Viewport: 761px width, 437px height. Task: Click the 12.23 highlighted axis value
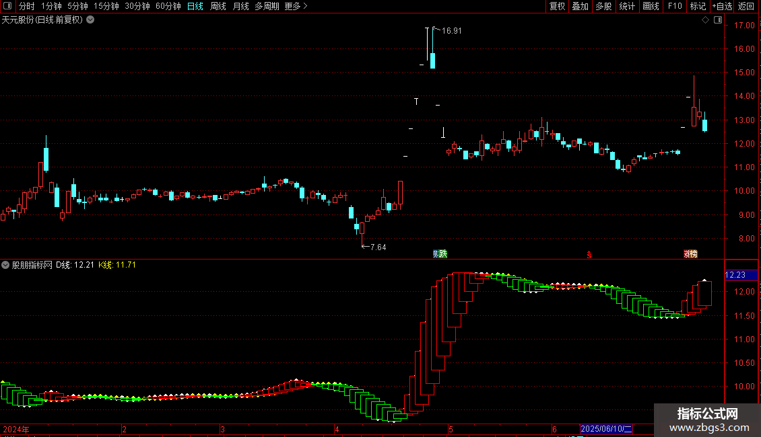741,275
